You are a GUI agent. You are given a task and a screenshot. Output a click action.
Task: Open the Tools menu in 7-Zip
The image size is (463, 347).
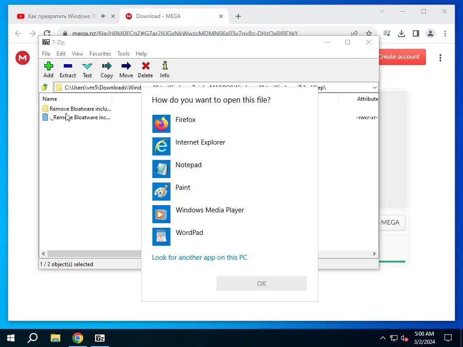click(x=123, y=54)
